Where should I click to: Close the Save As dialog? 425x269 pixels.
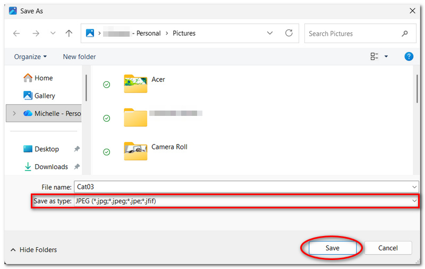click(x=412, y=11)
